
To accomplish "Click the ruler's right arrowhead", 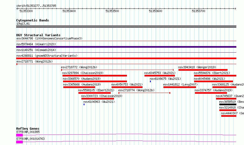I will 235,8.
